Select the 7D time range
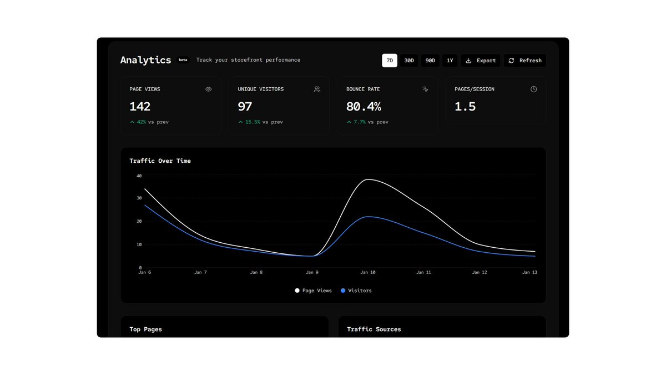This screenshot has width=666, height=375. (390, 61)
